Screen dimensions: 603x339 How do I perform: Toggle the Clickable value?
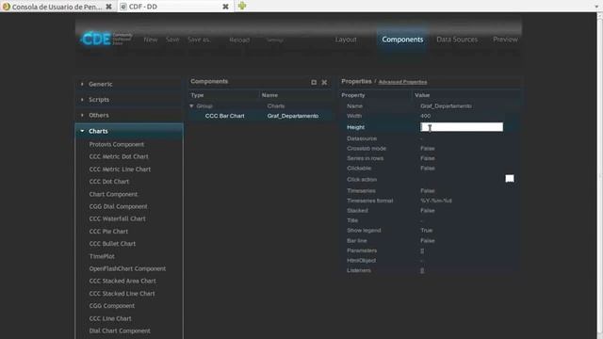click(x=427, y=169)
